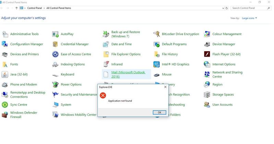Close the Explorer.EXE error dialog
This screenshot has height=144, width=274.
pyautogui.click(x=165, y=87)
